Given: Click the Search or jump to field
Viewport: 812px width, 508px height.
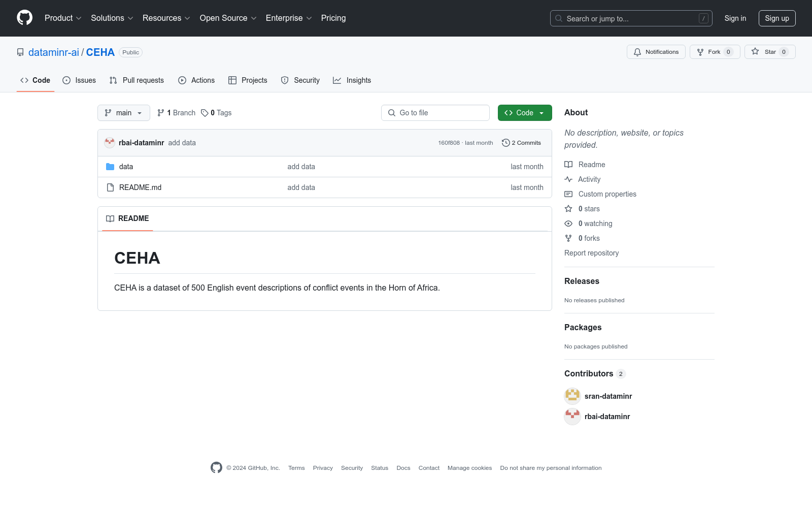Looking at the screenshot, I should tap(631, 18).
